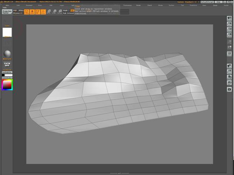Toggle the TXTR OFF texture button
The image size is (234, 175).
click(7, 64)
